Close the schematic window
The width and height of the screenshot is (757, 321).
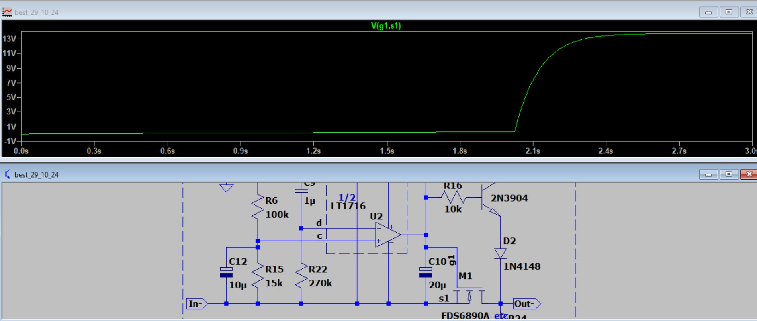pyautogui.click(x=749, y=174)
